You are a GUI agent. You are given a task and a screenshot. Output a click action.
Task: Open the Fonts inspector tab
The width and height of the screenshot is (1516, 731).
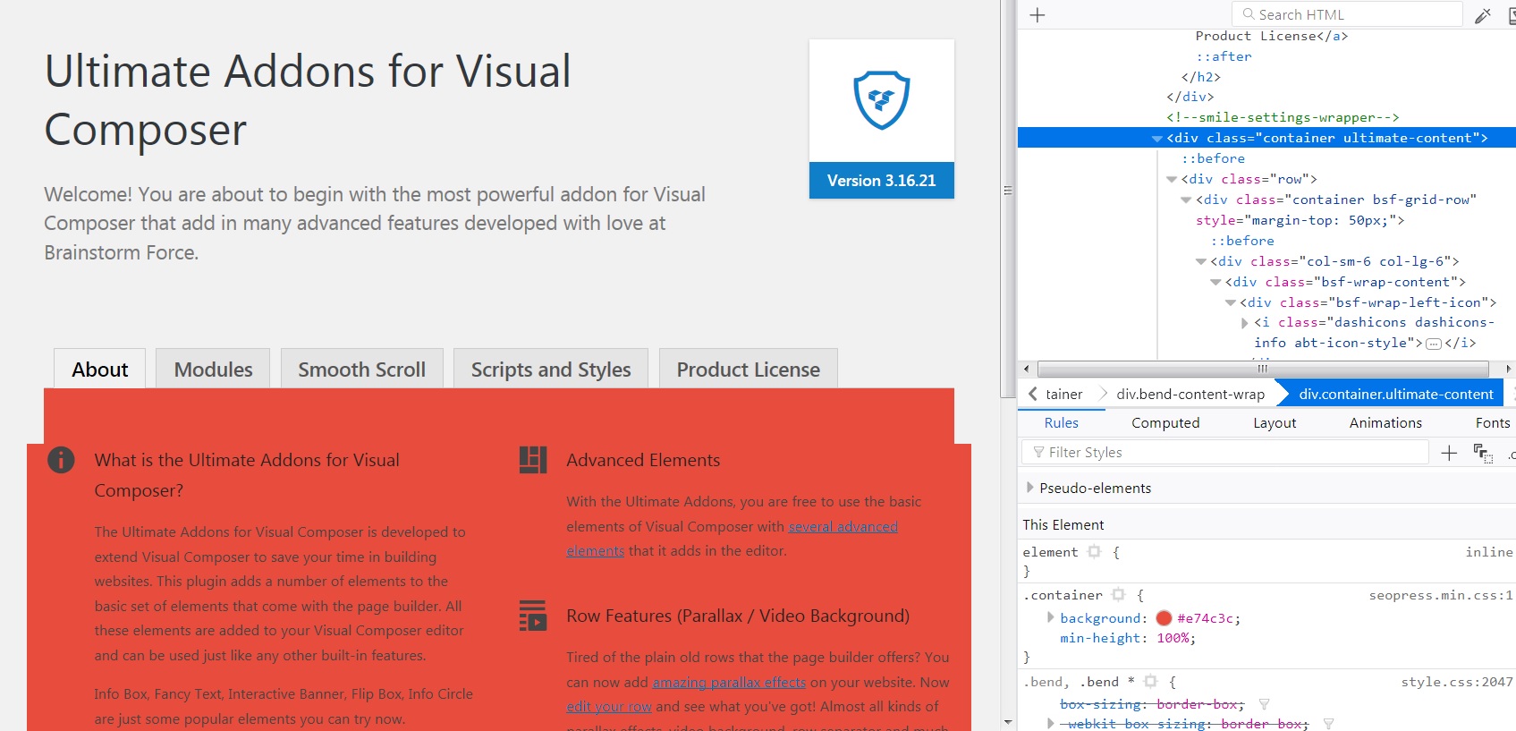[x=1493, y=422]
